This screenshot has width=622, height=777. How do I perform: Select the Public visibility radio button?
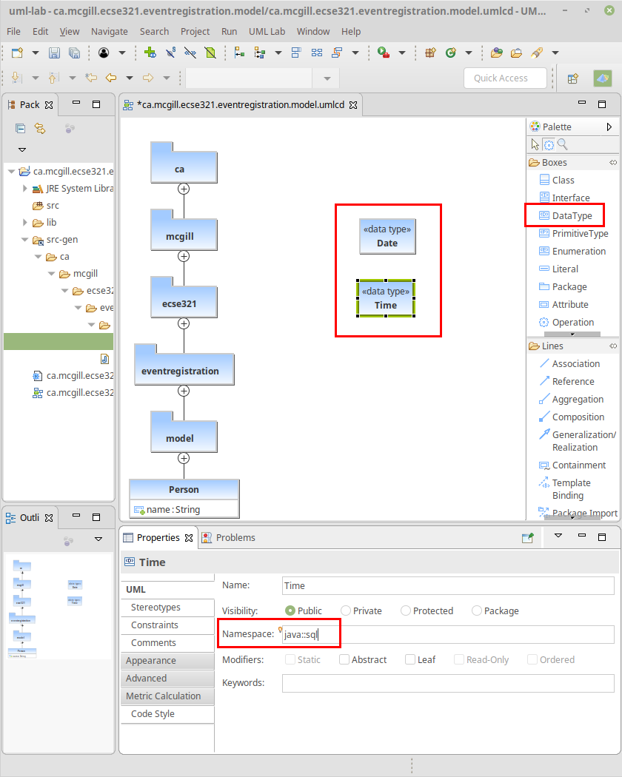pos(290,611)
